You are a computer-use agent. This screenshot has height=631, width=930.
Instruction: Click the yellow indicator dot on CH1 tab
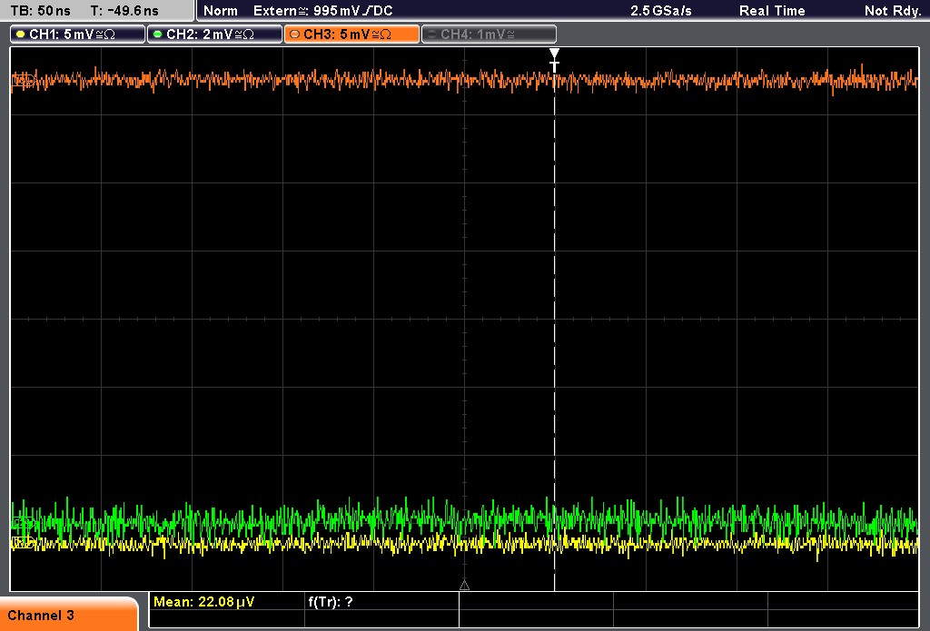tap(21, 35)
